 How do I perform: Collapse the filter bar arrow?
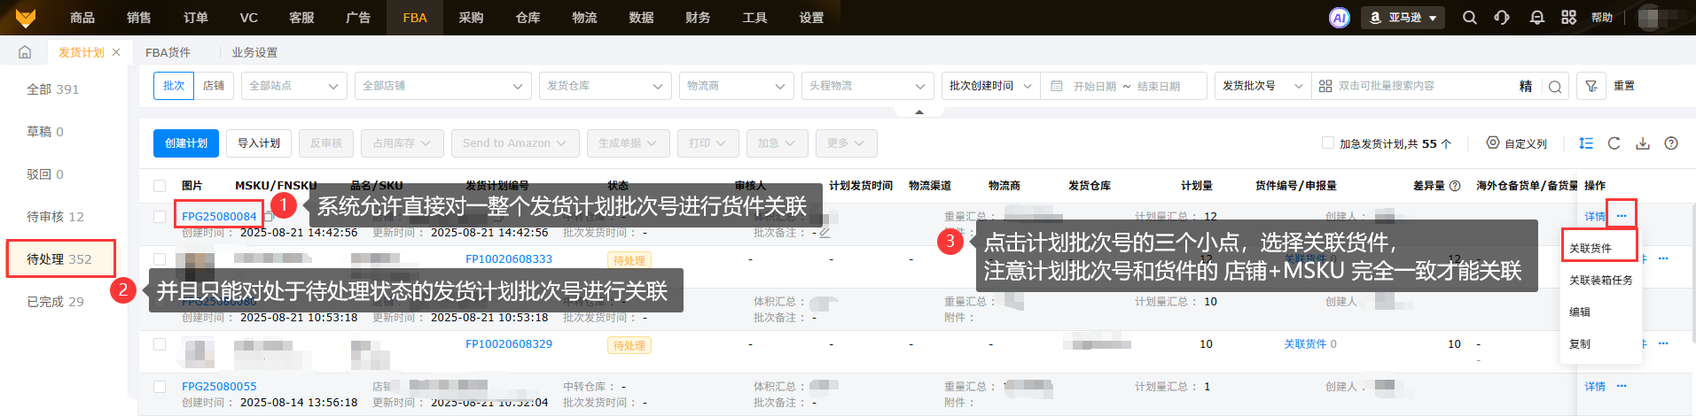coord(919,112)
